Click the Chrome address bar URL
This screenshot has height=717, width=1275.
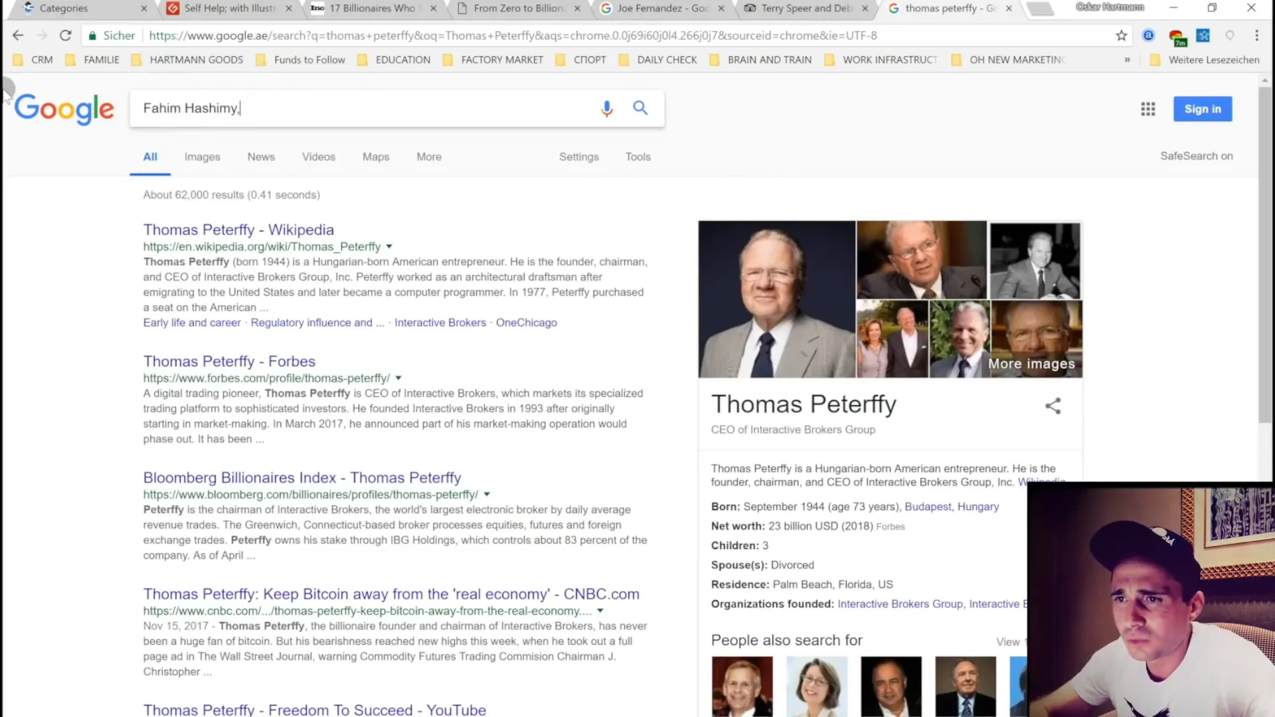click(x=513, y=36)
